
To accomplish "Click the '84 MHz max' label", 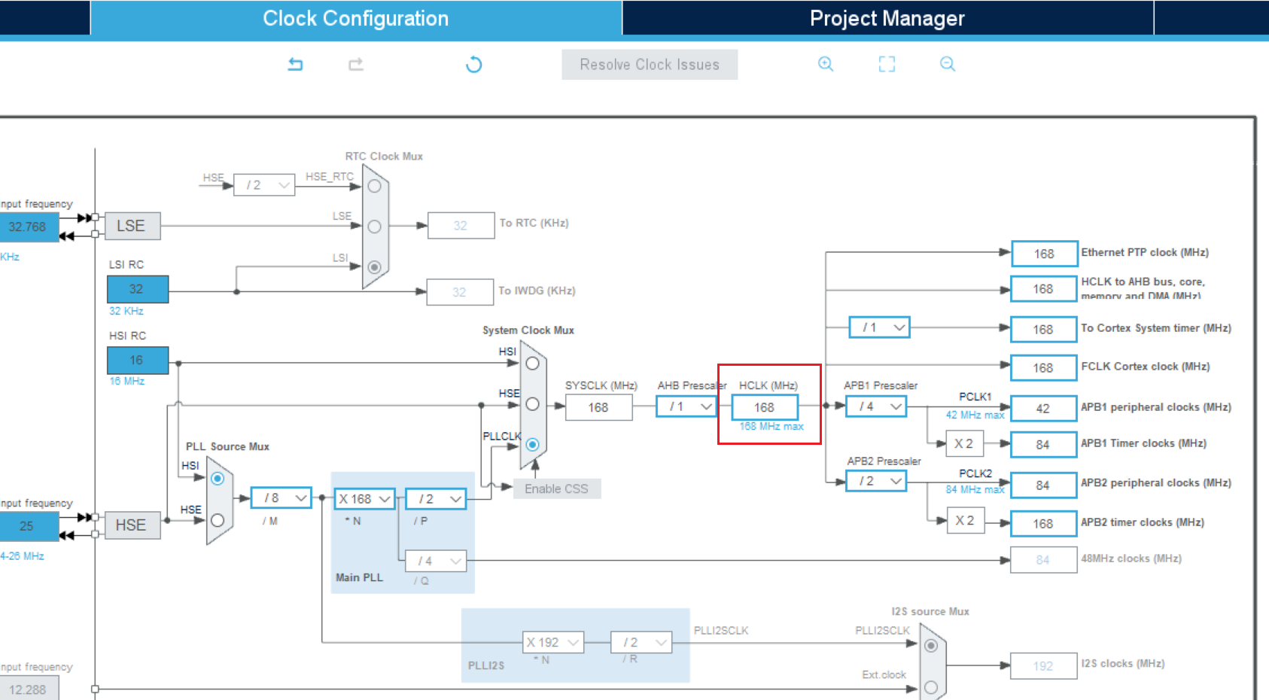I will pyautogui.click(x=975, y=489).
